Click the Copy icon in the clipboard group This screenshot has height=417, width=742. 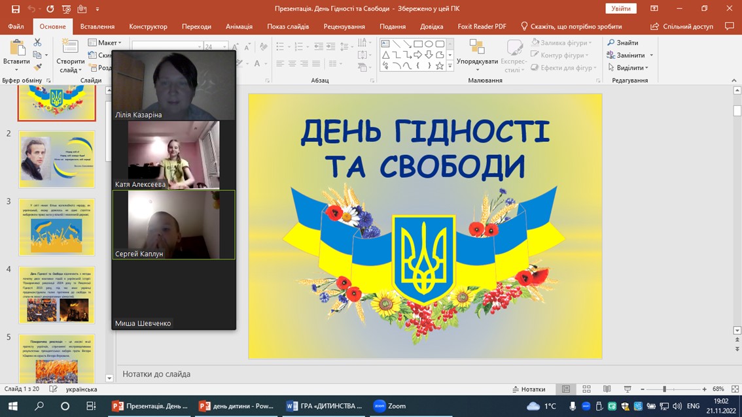[x=37, y=55]
